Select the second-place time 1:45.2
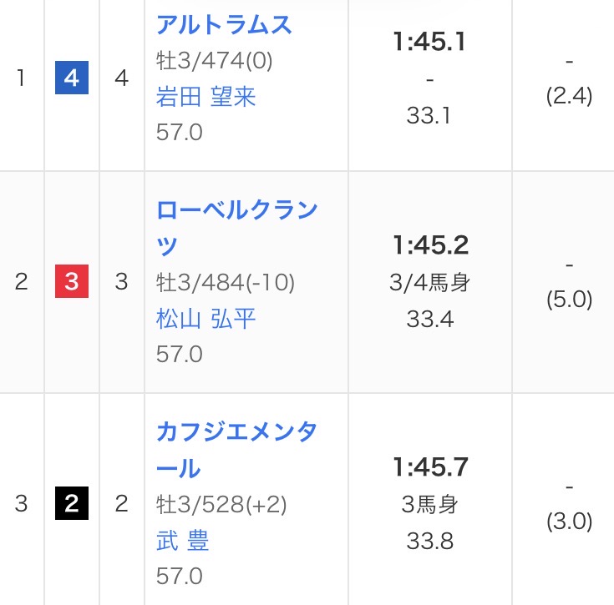This screenshot has width=614, height=605. click(429, 245)
